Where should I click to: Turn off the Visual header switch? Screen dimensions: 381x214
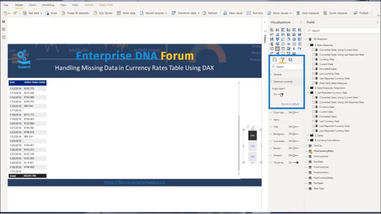[295, 163]
